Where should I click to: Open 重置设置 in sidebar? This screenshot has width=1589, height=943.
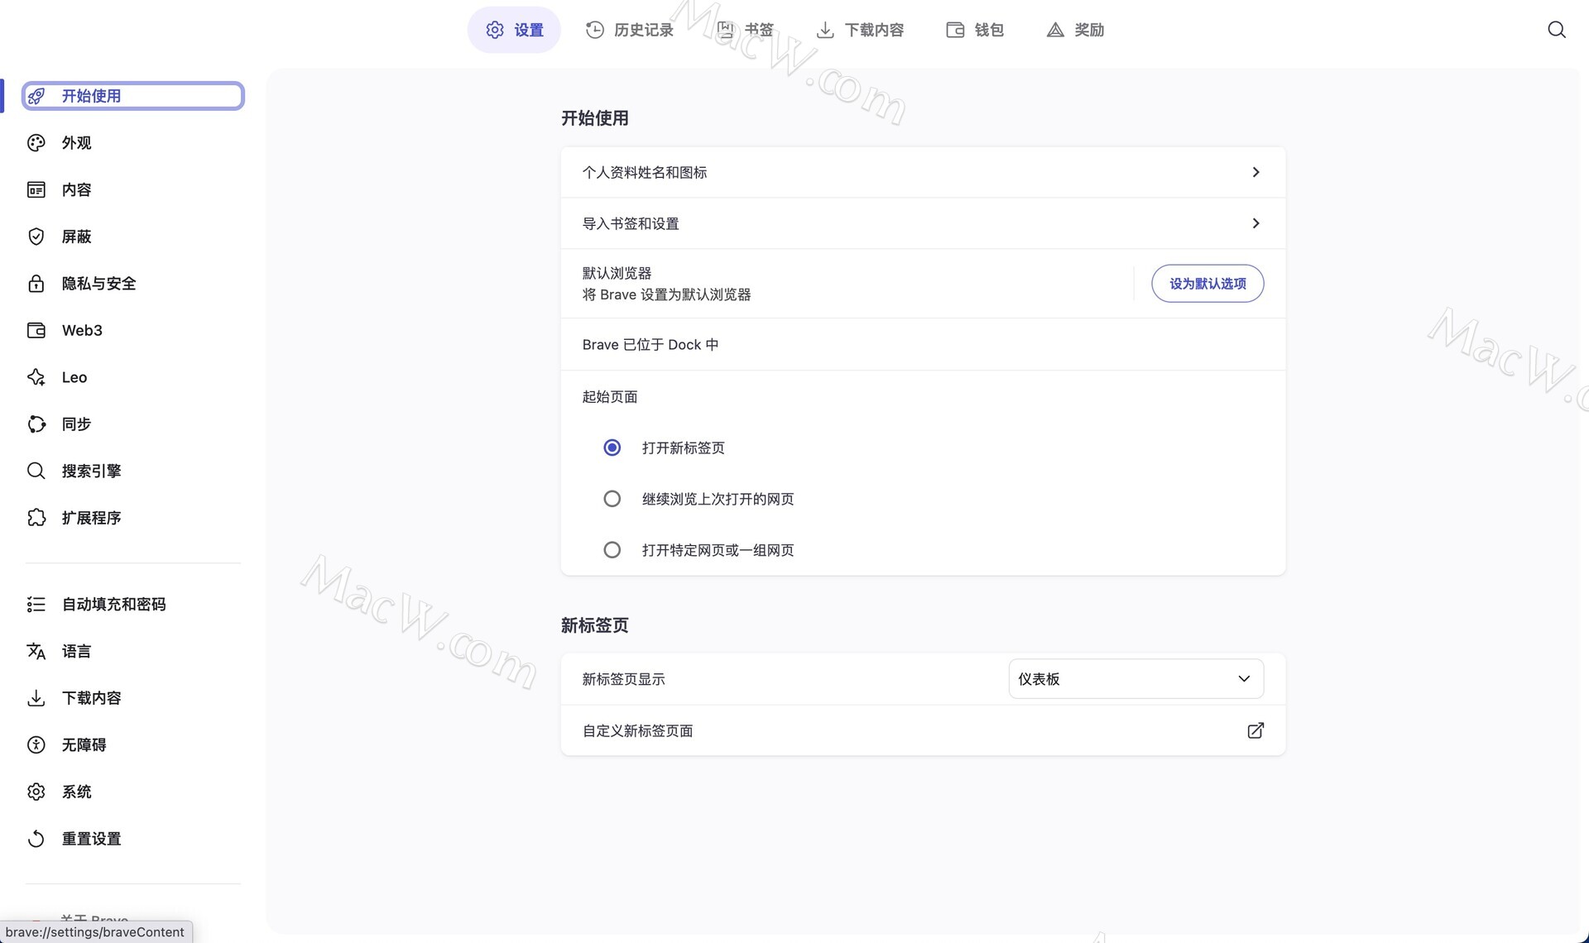[x=91, y=839]
